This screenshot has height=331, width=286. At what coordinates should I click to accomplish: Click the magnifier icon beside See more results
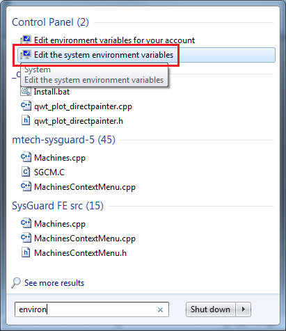(x=16, y=283)
